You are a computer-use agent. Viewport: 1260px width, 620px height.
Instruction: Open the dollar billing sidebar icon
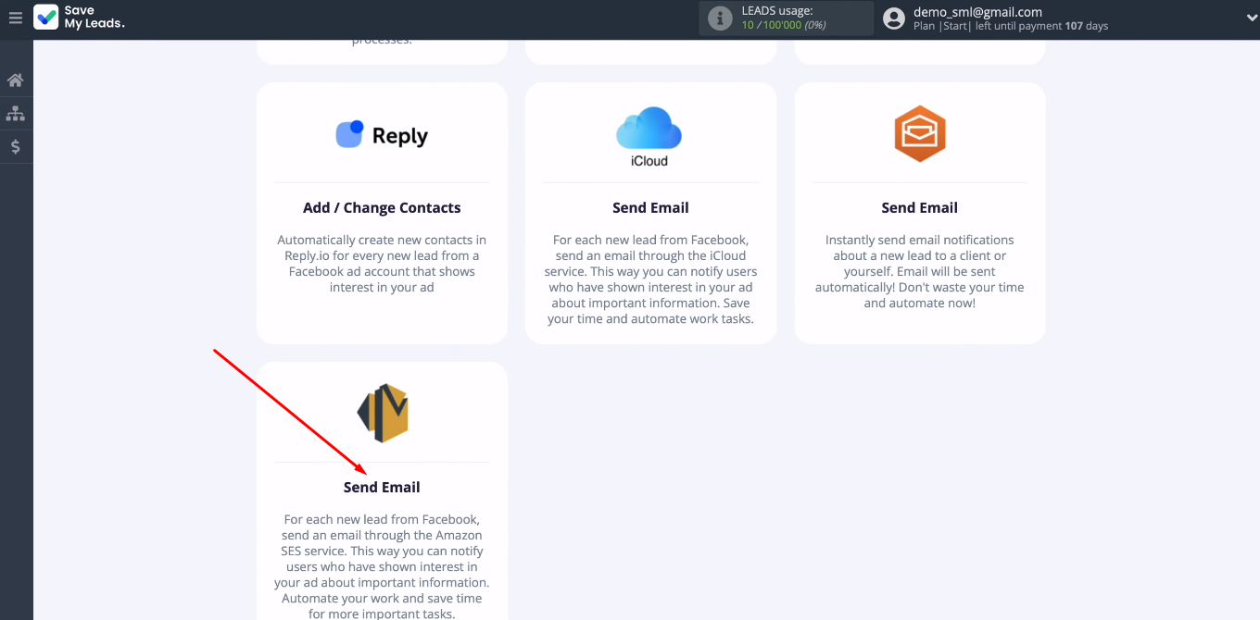pyautogui.click(x=16, y=146)
